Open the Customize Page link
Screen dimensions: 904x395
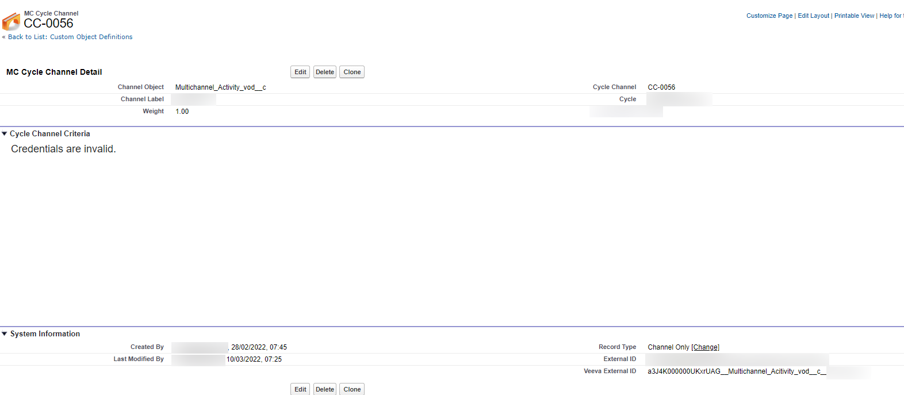[x=769, y=16]
